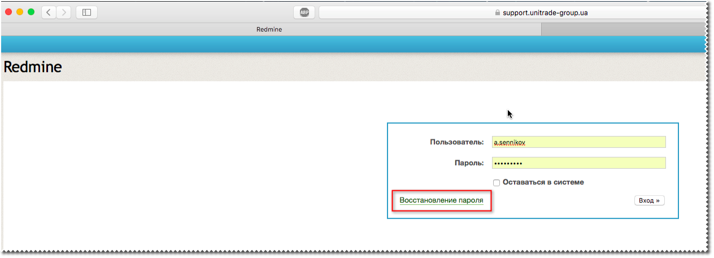This screenshot has height=258, width=714.
Task: Maximize the window with green button
Action: coord(31,12)
